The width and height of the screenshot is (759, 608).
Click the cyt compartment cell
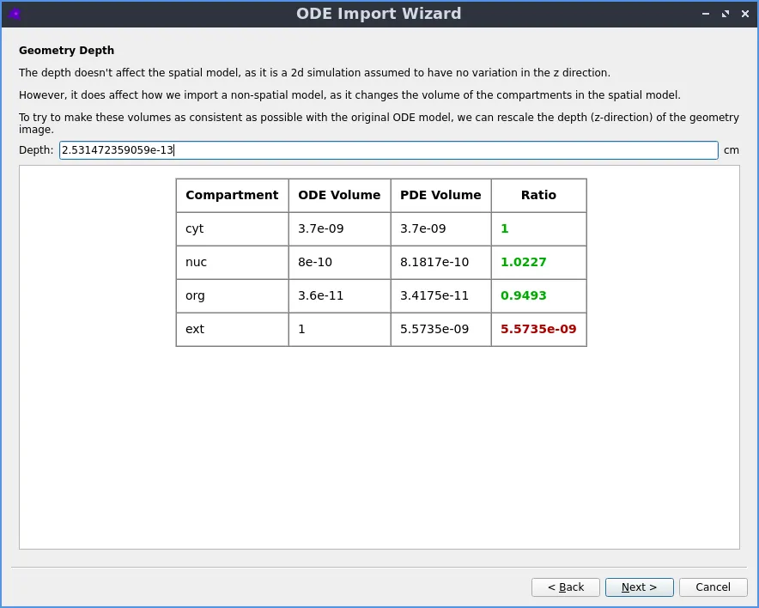pyautogui.click(x=233, y=228)
